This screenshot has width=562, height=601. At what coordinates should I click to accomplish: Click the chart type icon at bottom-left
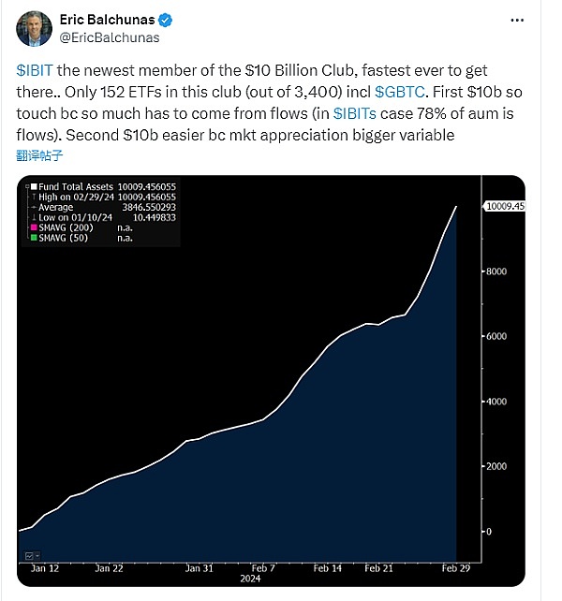(28, 556)
